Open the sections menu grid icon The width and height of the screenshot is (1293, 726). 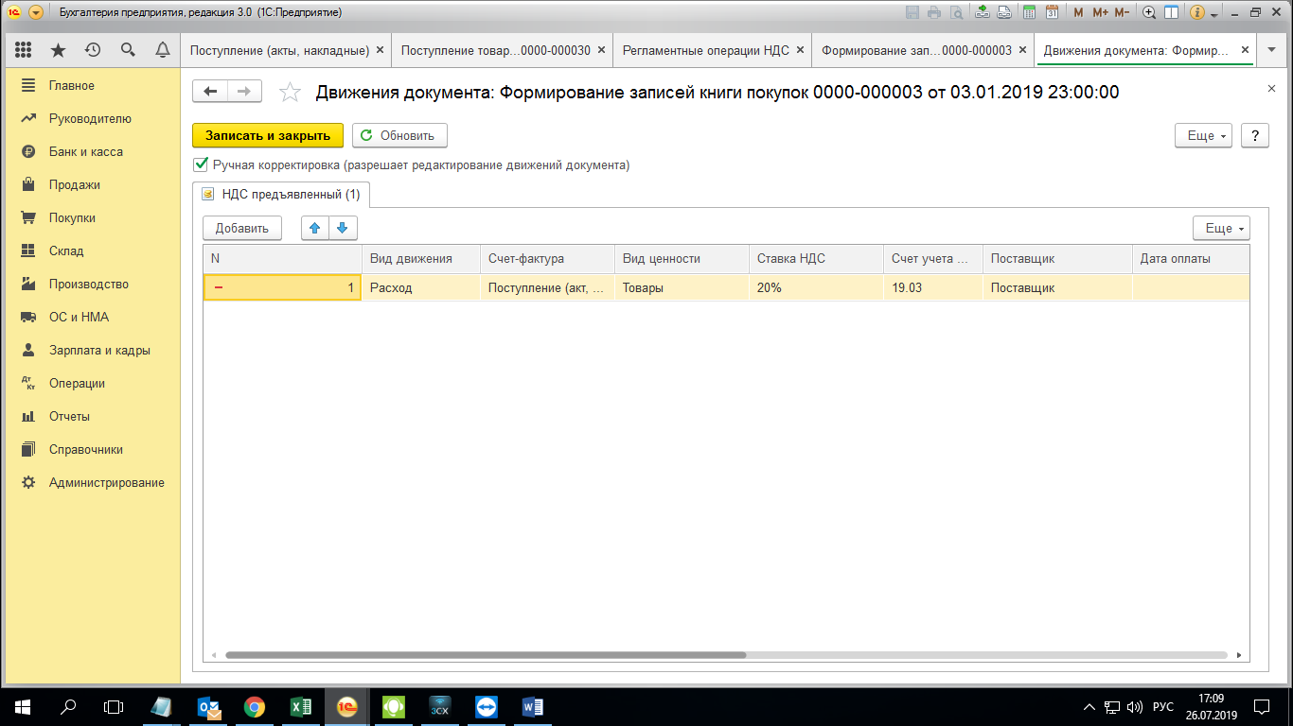tap(24, 50)
